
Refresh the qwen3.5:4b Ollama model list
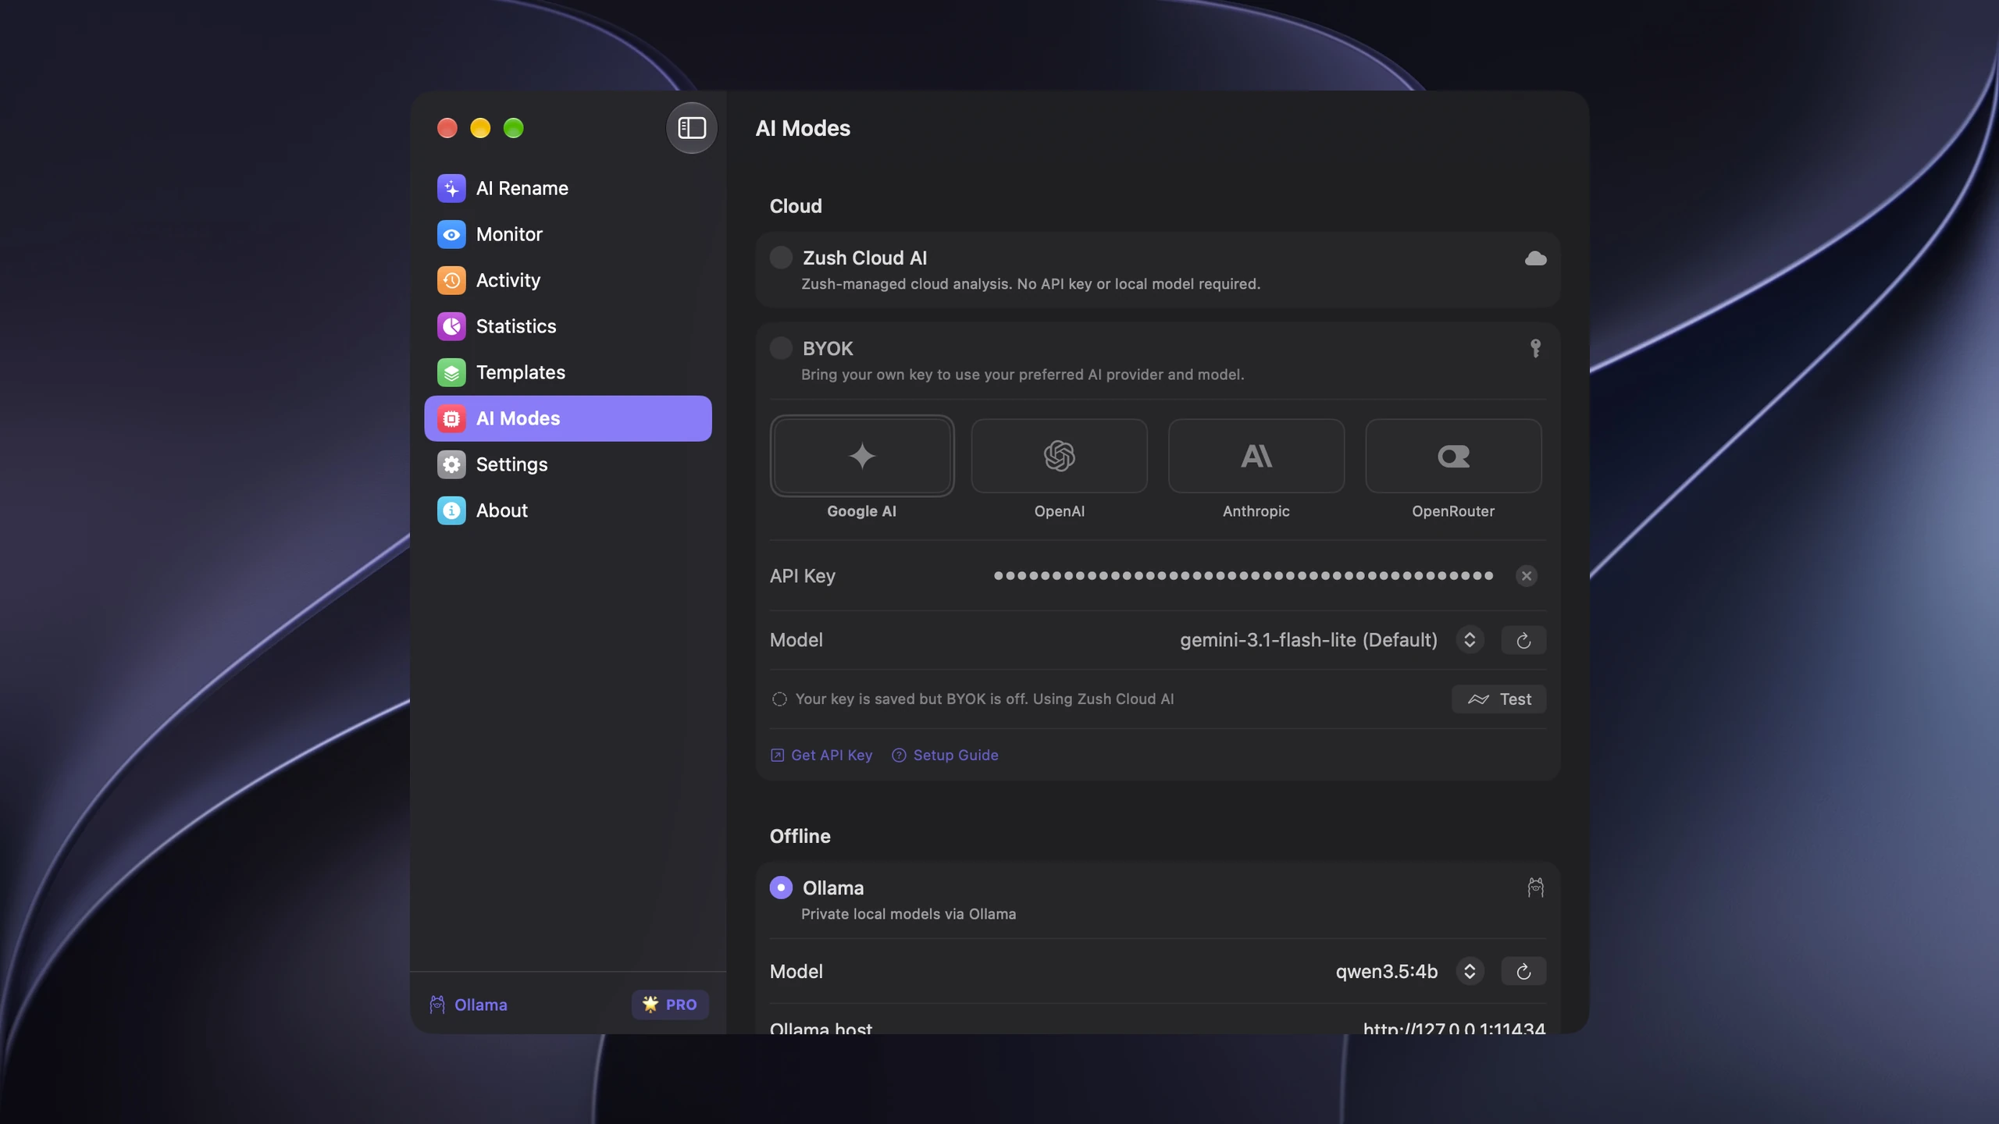pyautogui.click(x=1523, y=971)
